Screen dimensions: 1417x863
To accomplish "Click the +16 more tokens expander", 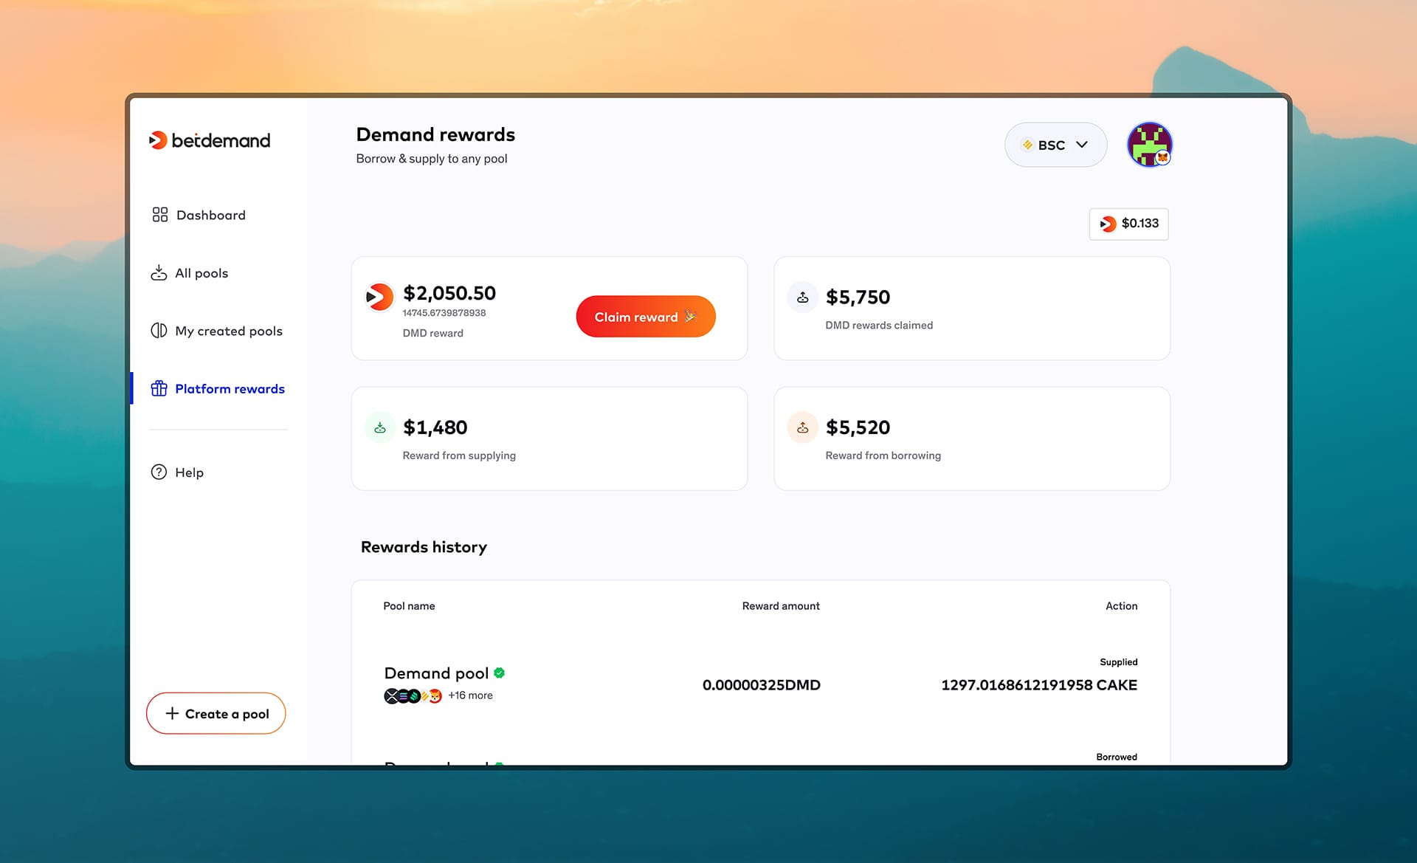I will tap(469, 695).
